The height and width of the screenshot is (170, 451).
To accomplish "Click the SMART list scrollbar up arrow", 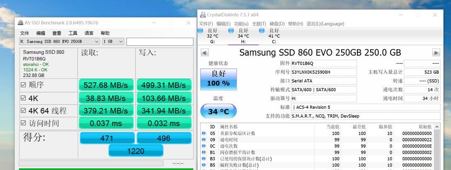I will pos(437,127).
